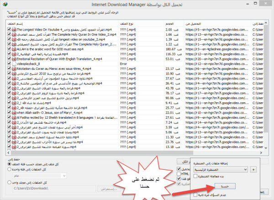This screenshot has width=274, height=200.
Task: Click size cell '13.18'
Action: click(173, 147)
